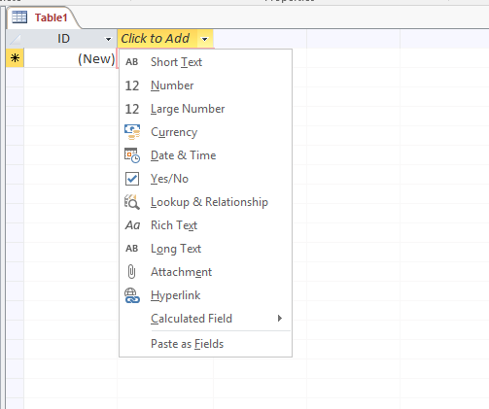Select the new record row selector asterisk
The width and height of the screenshot is (489, 409).
(x=15, y=58)
